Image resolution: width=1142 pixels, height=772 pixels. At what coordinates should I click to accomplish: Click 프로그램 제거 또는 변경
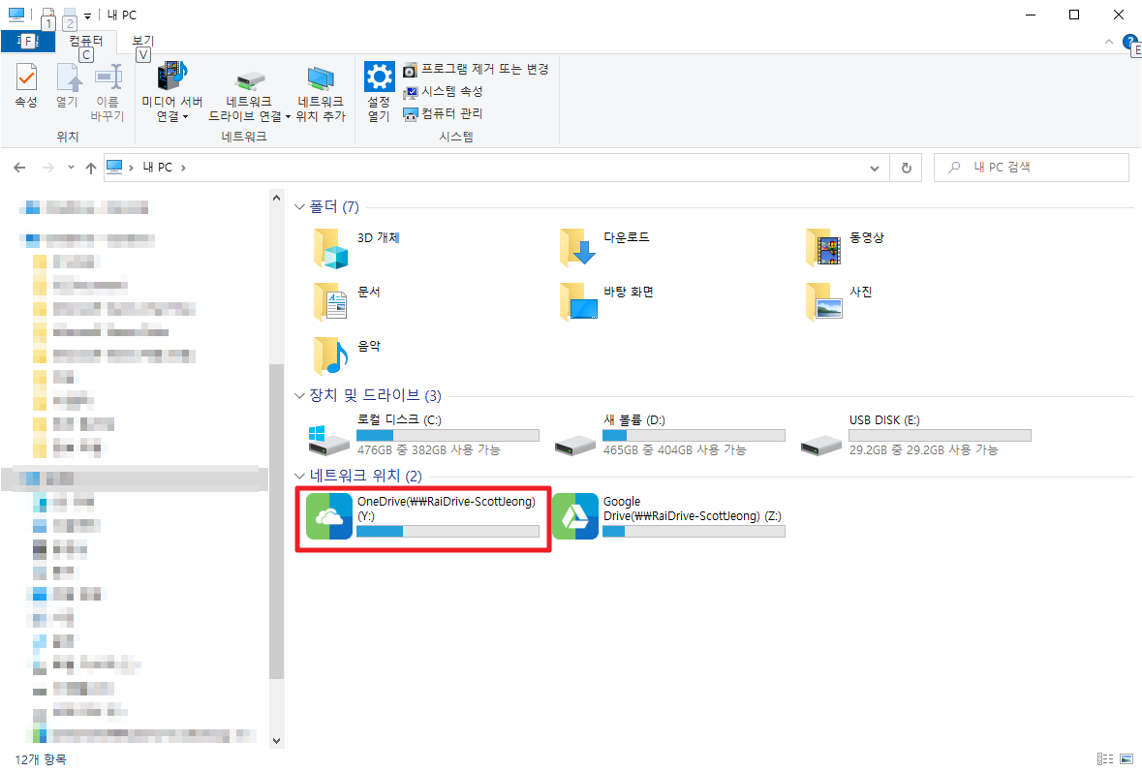pyautogui.click(x=477, y=69)
